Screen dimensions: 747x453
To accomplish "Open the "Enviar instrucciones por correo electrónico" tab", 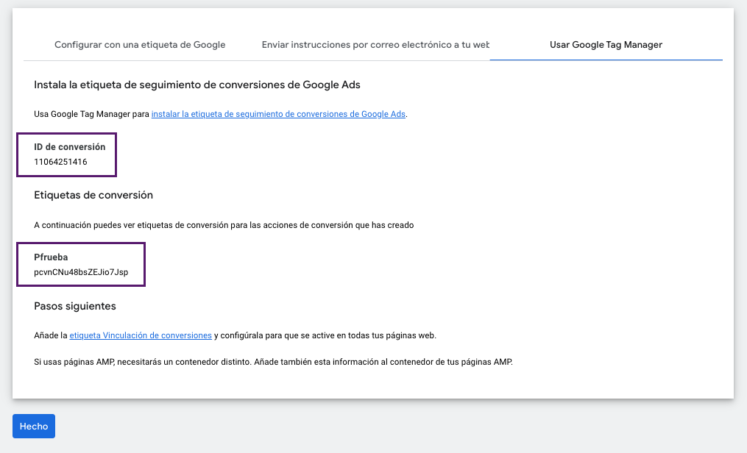I will (376, 44).
